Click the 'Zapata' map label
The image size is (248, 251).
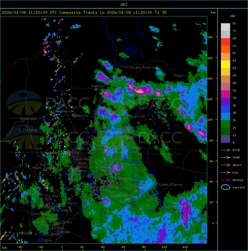coord(66,222)
